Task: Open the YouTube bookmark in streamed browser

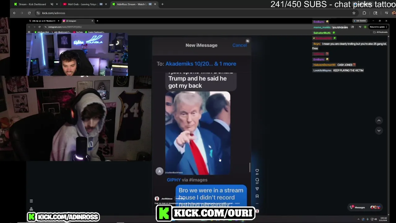Action: 78,32
